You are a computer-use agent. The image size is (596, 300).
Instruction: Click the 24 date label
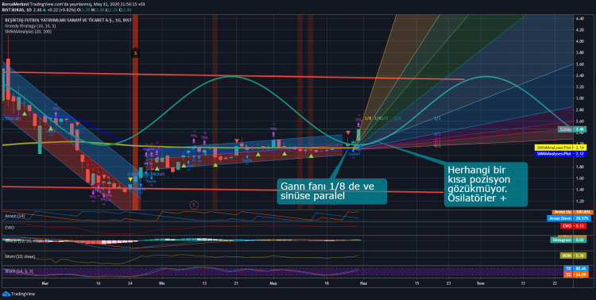(130, 283)
